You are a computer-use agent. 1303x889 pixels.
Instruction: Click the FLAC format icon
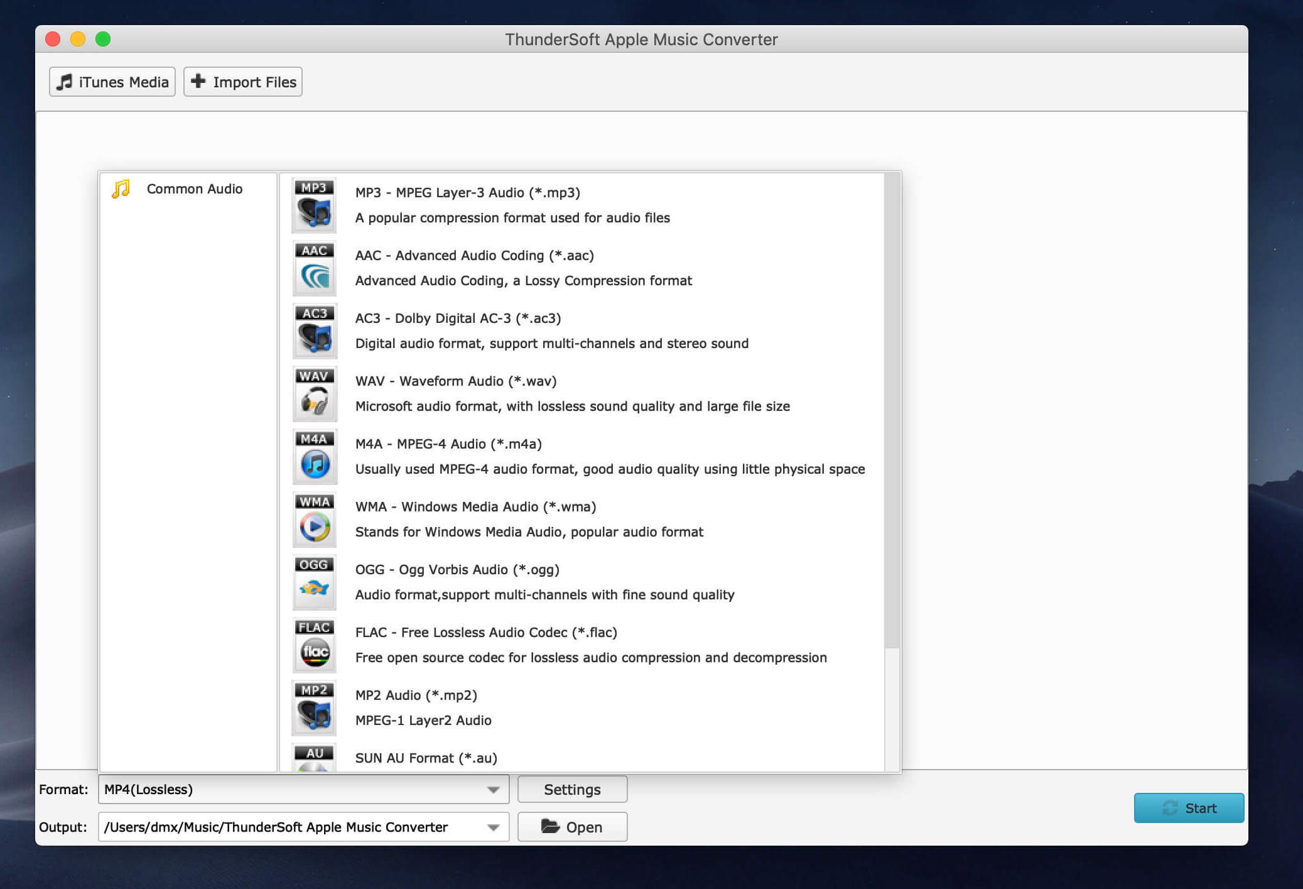point(314,645)
